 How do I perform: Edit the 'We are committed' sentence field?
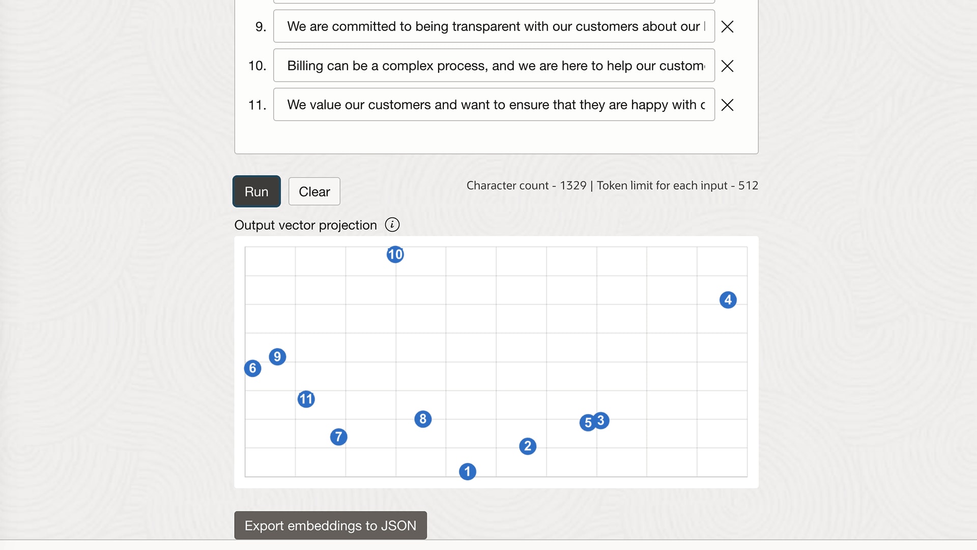(x=494, y=26)
